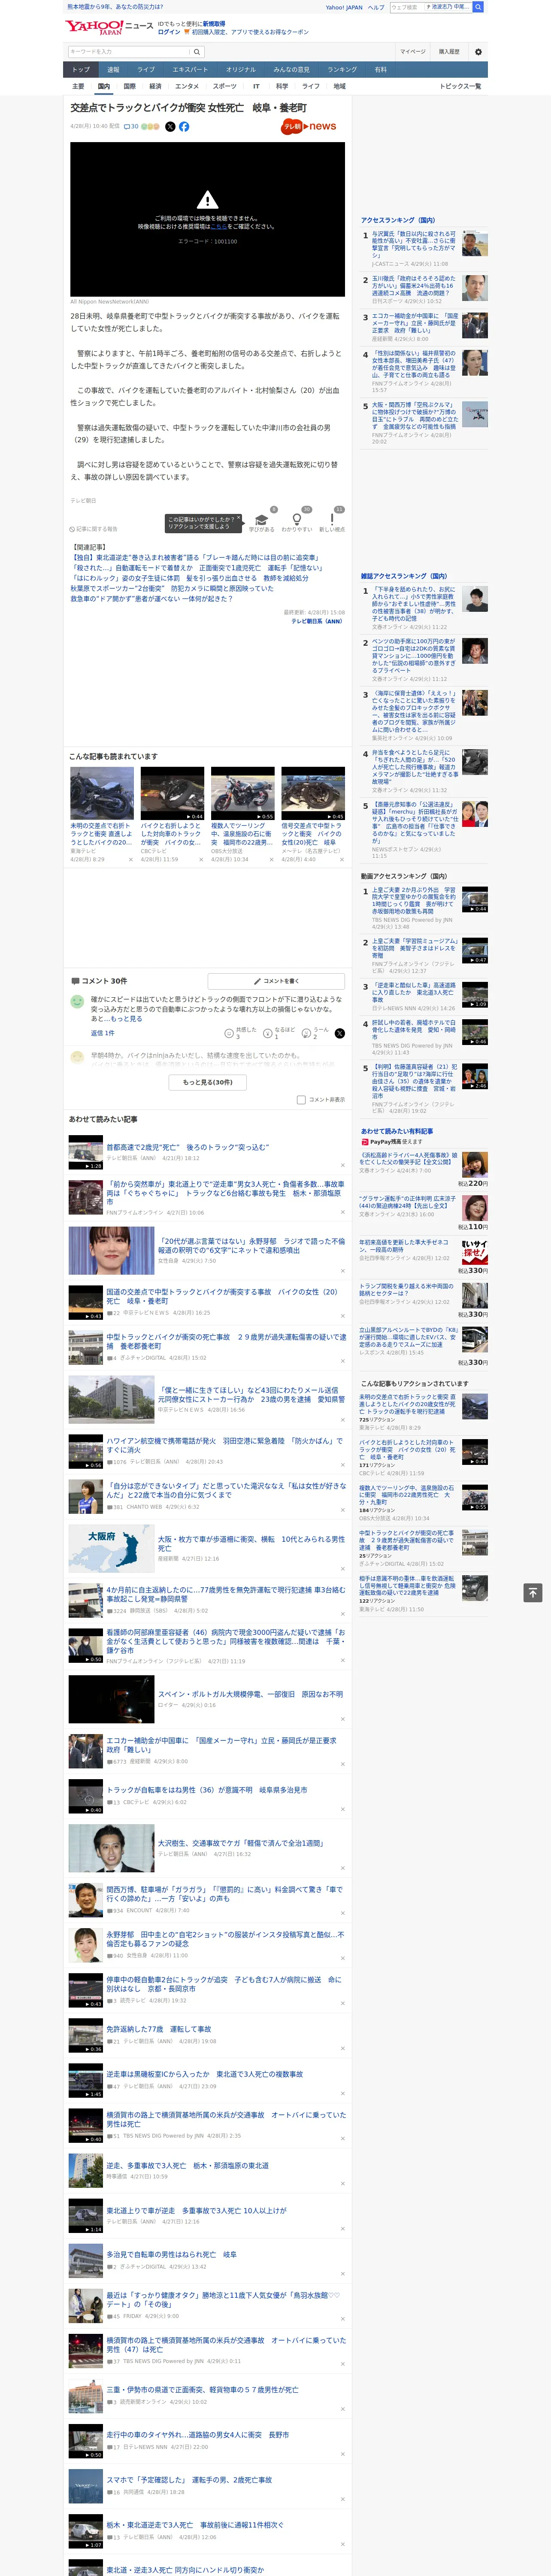Viewport: 551px width, 2576px height.
Task: Click blue search button in top Yahoo bar
Action: pyautogui.click(x=478, y=7)
